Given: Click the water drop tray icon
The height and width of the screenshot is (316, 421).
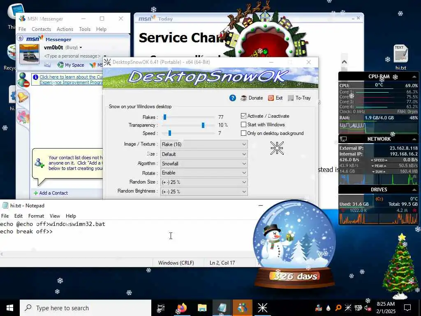Looking at the screenshot, I should (328, 308).
